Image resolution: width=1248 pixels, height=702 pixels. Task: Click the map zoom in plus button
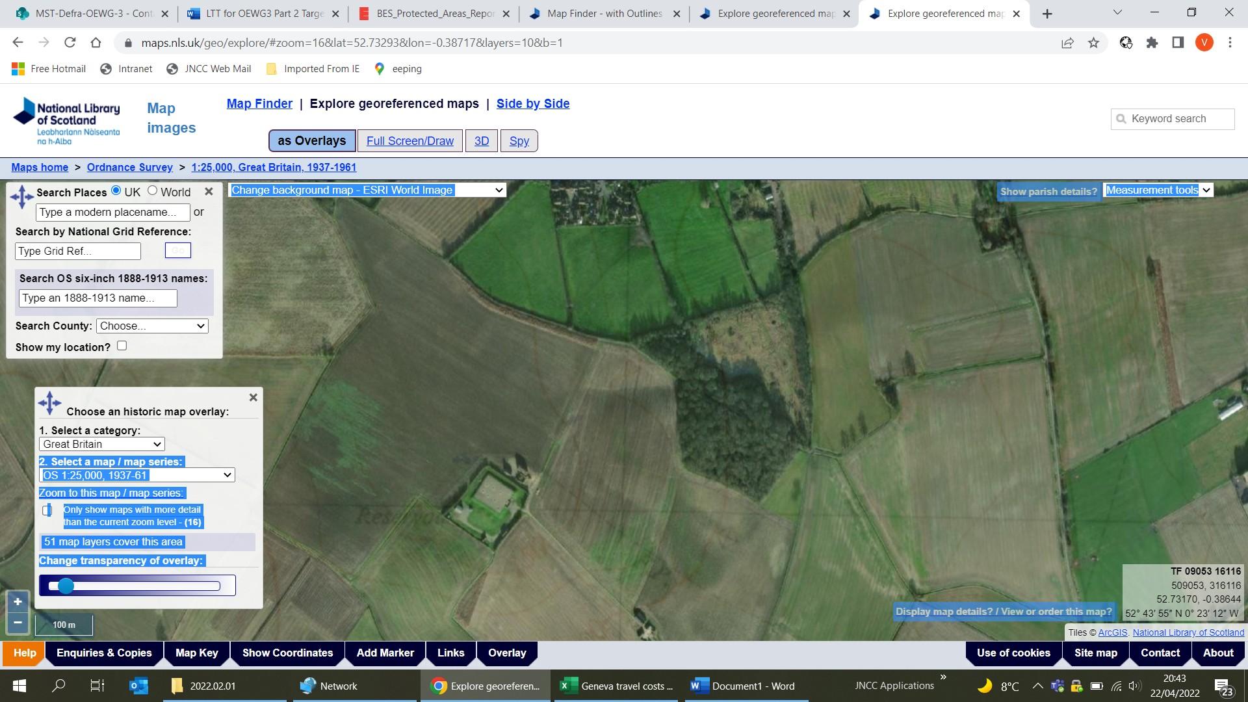18,602
